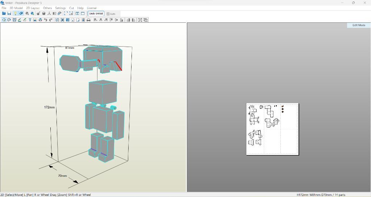Image resolution: width=371 pixels, height=197 pixels.
Task: Expand the Others menu
Action: click(x=47, y=8)
